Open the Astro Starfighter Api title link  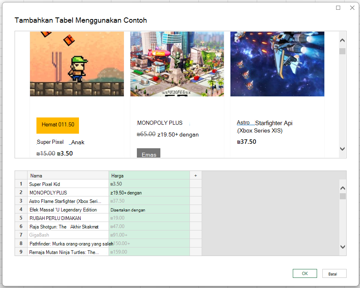(264, 126)
